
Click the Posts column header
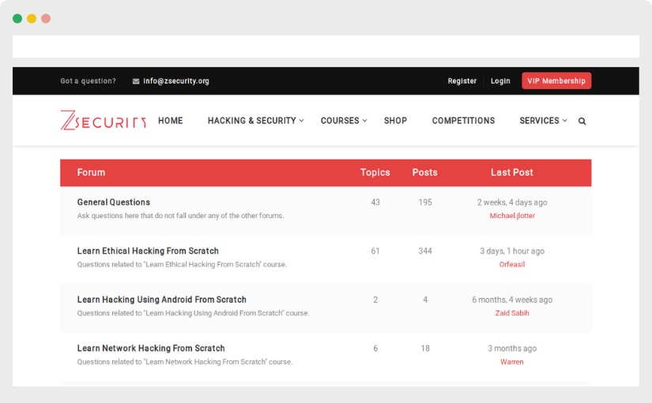424,172
